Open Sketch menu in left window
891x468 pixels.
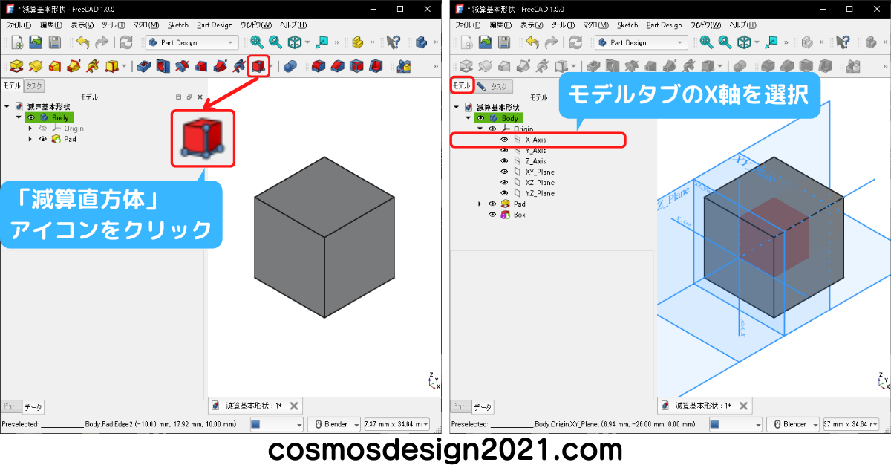(x=177, y=25)
